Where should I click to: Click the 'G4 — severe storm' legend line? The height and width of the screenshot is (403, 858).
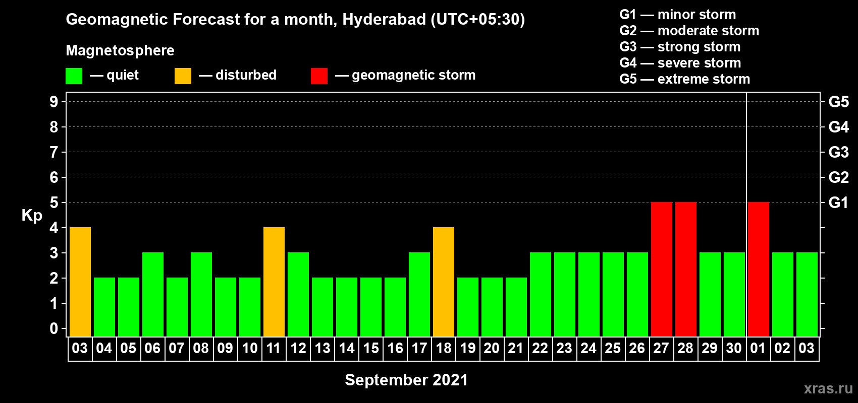coord(680,63)
